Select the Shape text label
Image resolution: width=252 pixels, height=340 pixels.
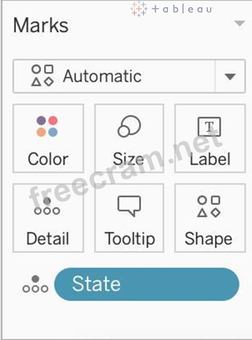click(x=209, y=239)
